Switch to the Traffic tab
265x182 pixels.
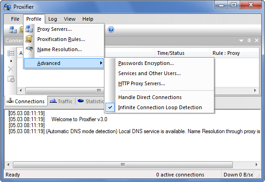[61, 101]
